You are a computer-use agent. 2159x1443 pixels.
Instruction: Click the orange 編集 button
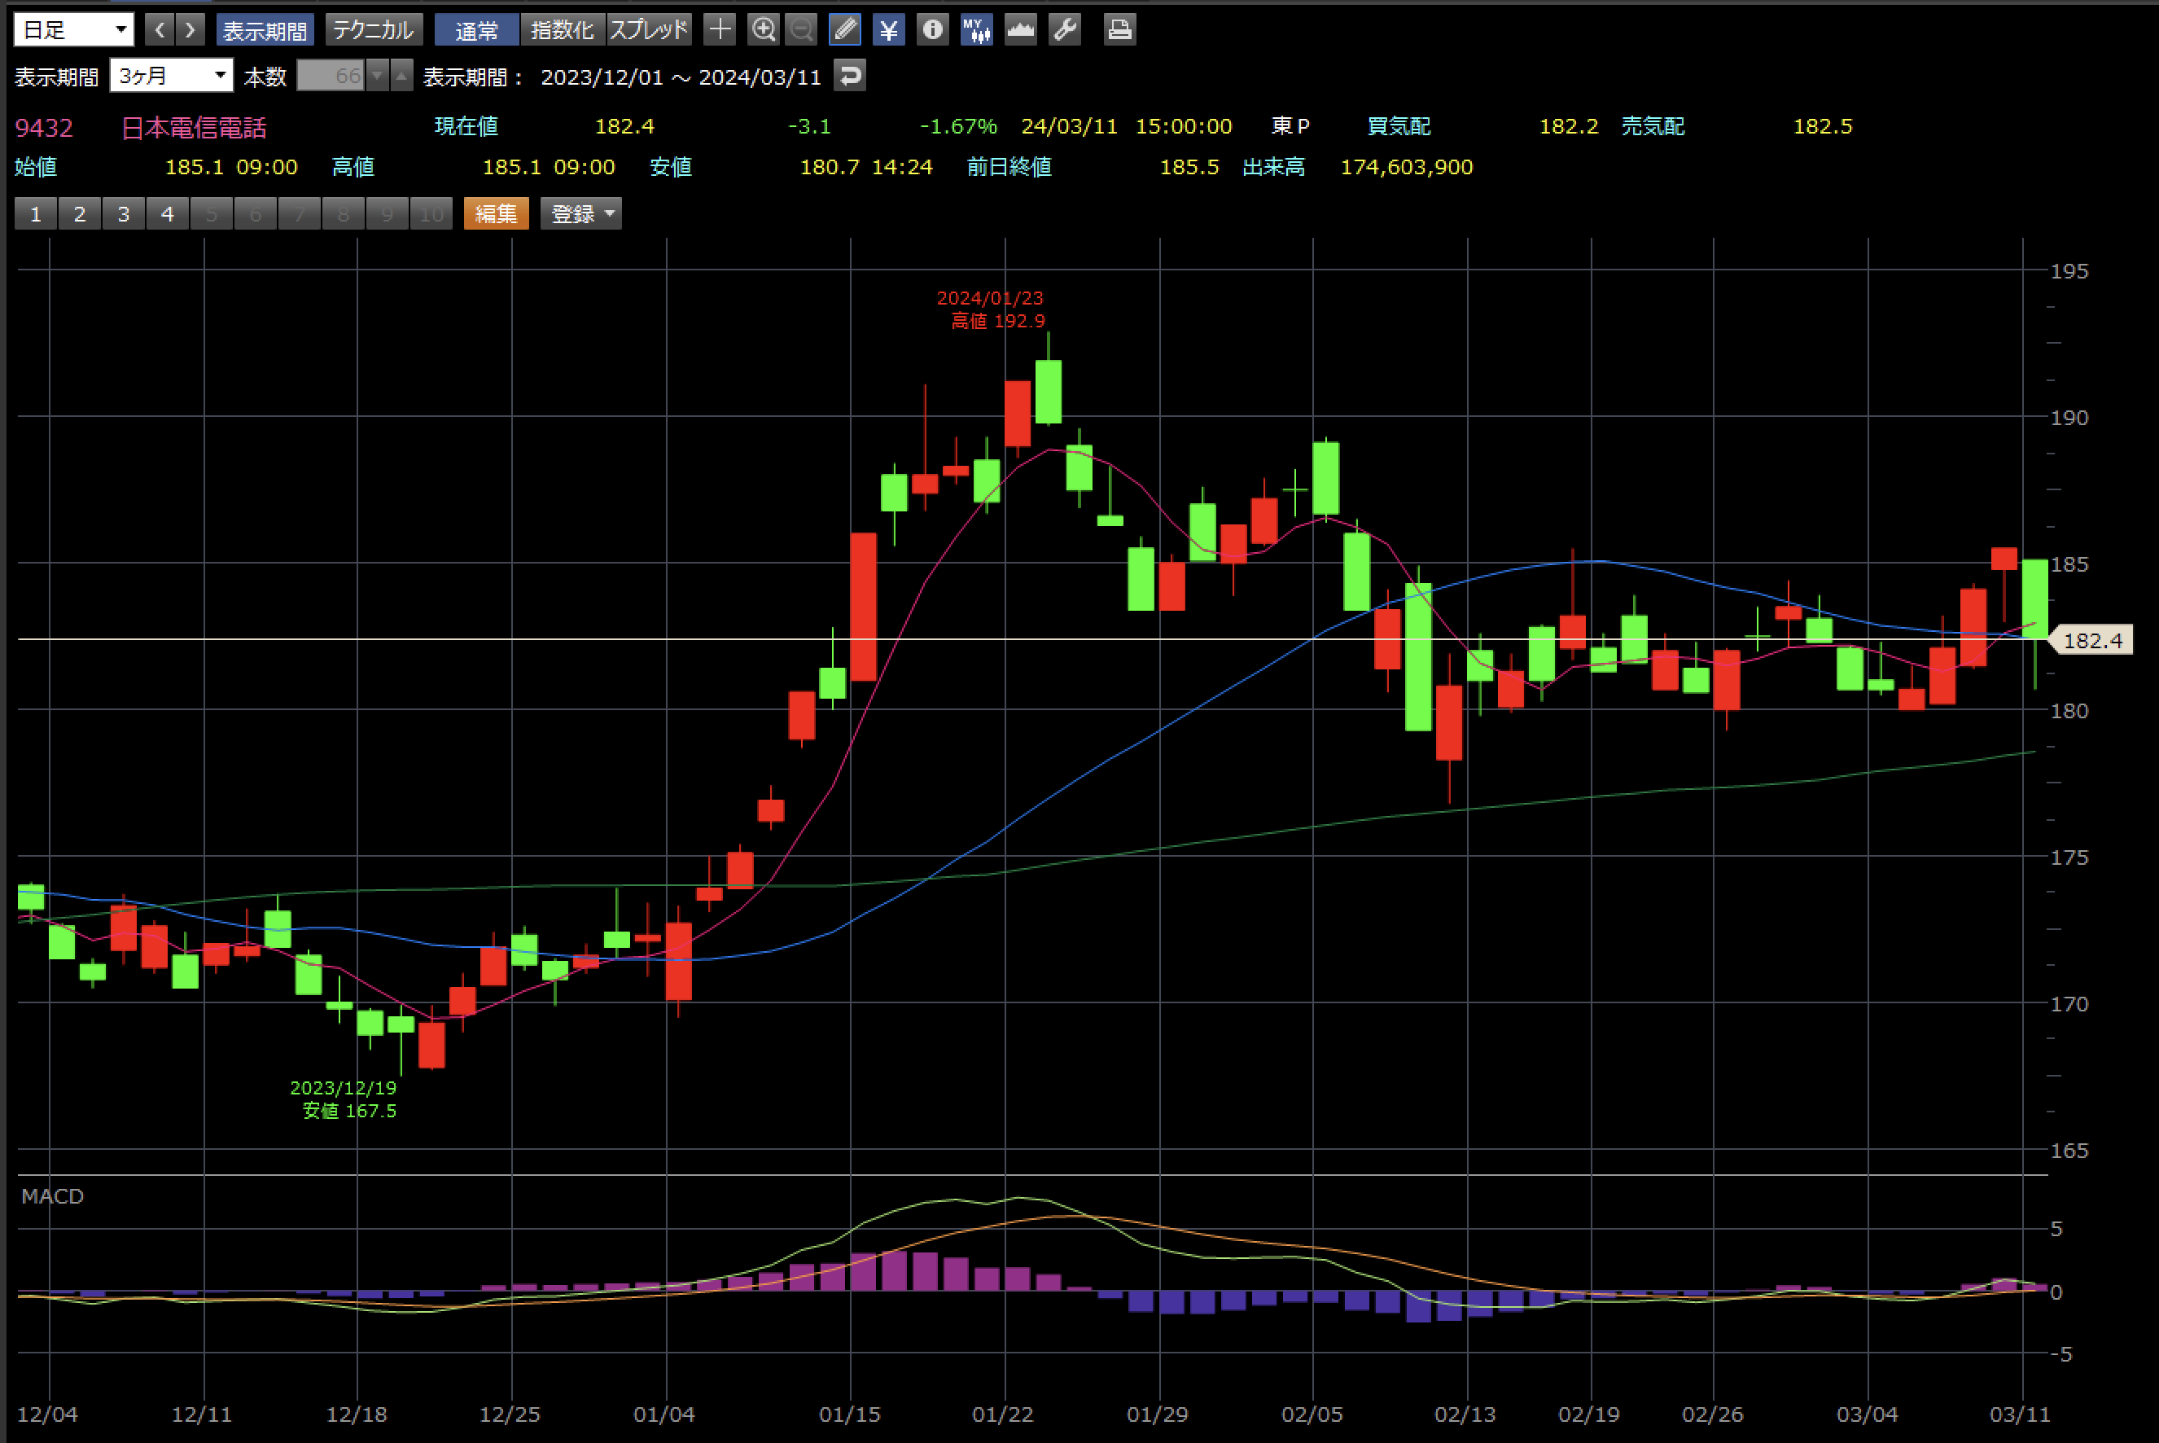click(x=496, y=213)
